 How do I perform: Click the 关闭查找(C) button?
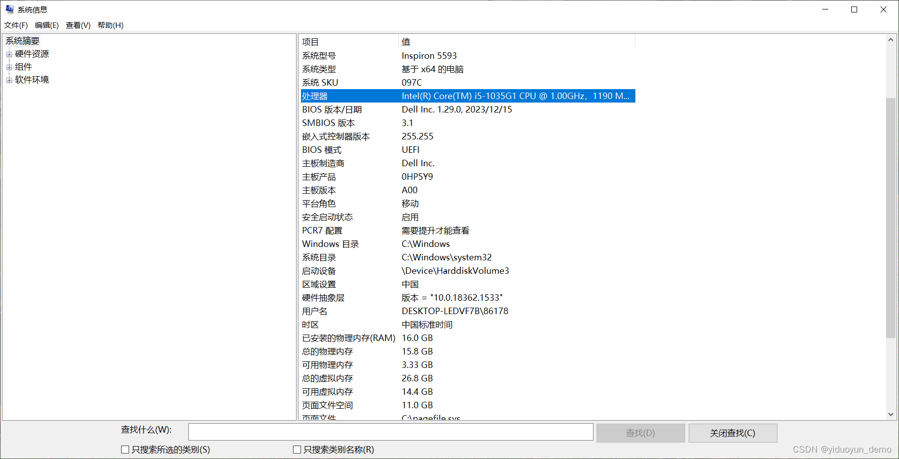pyautogui.click(x=733, y=433)
